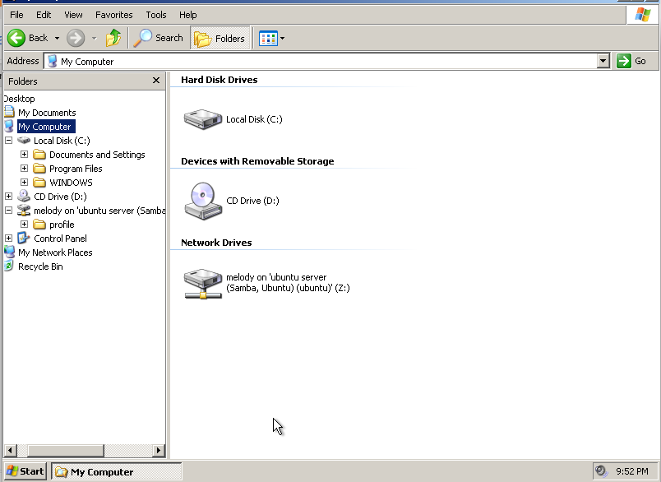Open the Tools menu

[x=156, y=15]
